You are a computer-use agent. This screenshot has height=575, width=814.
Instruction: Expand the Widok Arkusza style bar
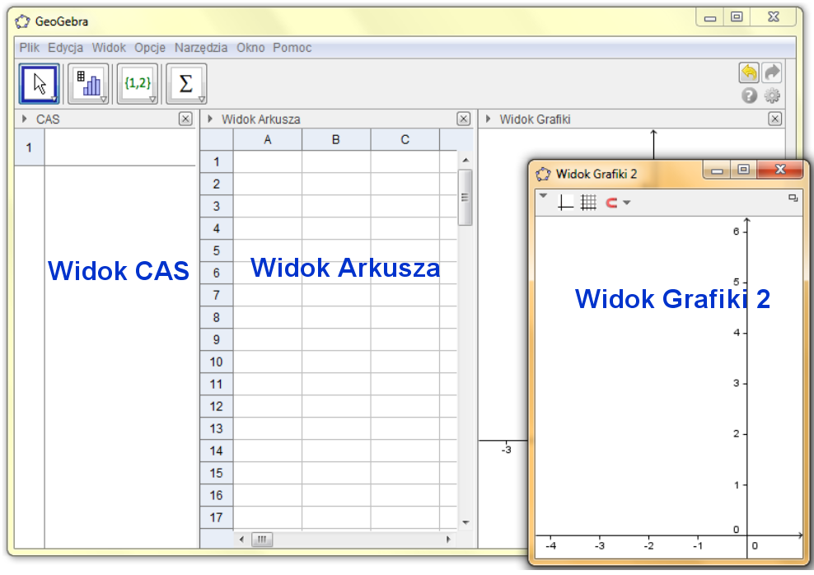(210, 119)
